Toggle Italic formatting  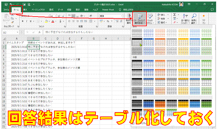(x=27, y=21)
